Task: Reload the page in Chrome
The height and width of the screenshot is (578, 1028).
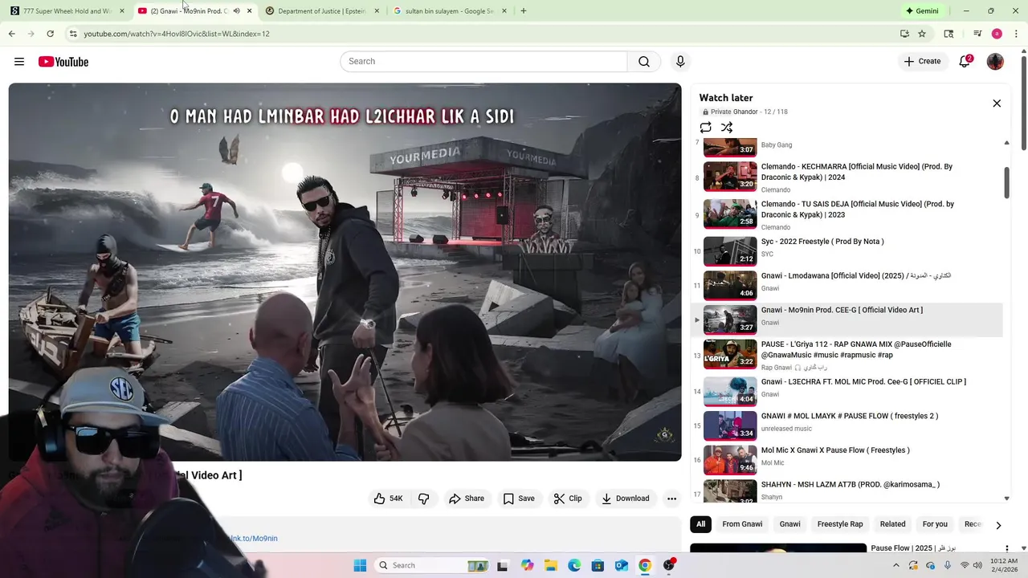Action: [50, 34]
